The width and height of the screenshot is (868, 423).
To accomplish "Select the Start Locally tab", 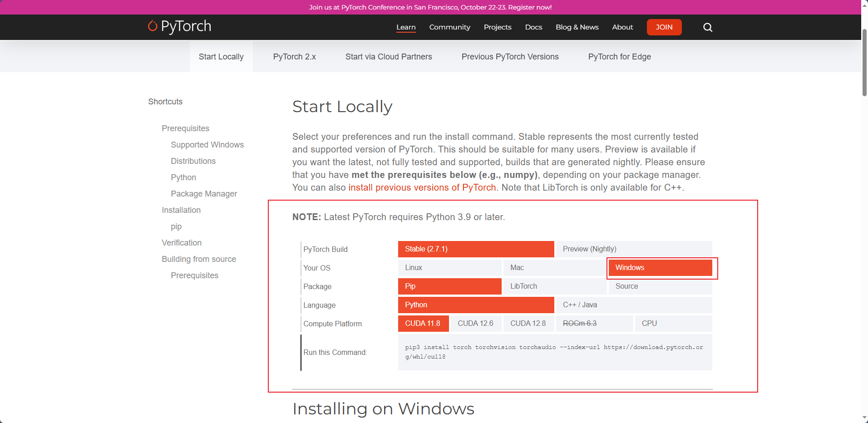I will pos(221,57).
